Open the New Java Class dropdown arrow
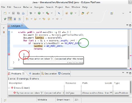 75,13
